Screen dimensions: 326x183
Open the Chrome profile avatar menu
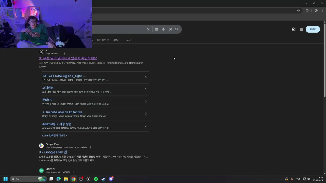316,11
